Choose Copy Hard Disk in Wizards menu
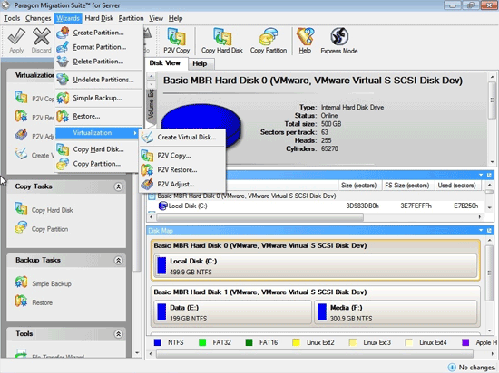 tap(97, 149)
